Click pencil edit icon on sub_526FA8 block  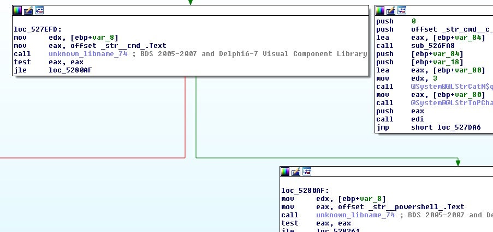(x=391, y=10)
